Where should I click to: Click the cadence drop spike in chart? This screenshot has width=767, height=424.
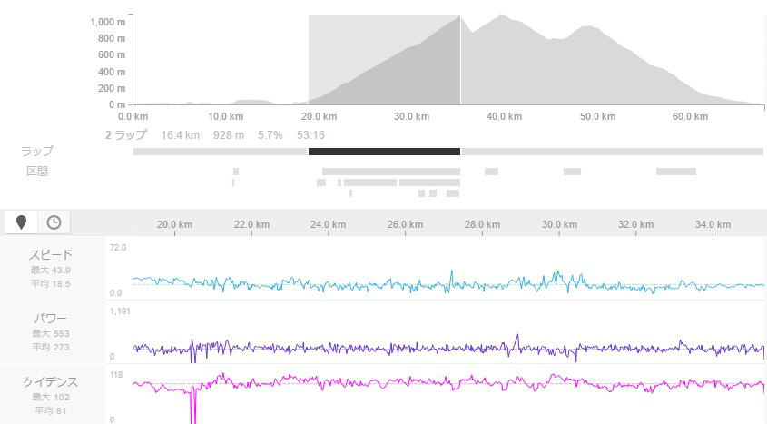click(x=193, y=405)
